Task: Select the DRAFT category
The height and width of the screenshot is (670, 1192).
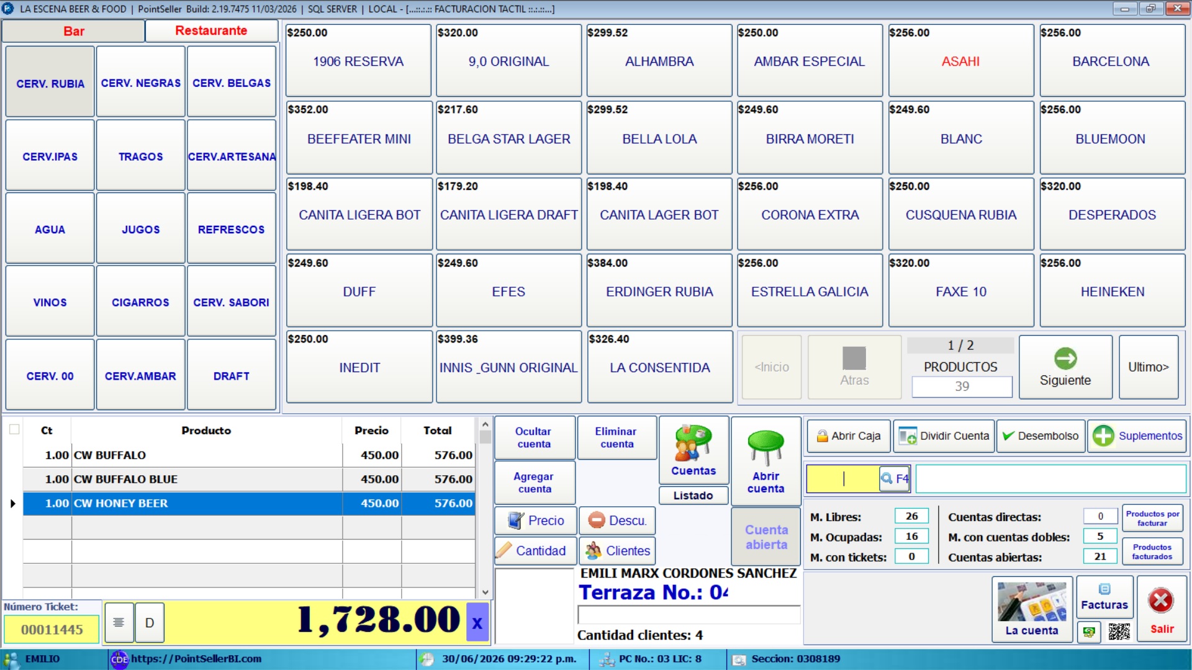Action: (232, 376)
